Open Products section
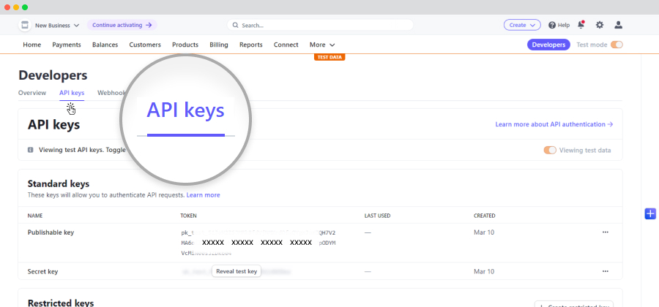Viewport: 659px width, 307px height. (185, 45)
